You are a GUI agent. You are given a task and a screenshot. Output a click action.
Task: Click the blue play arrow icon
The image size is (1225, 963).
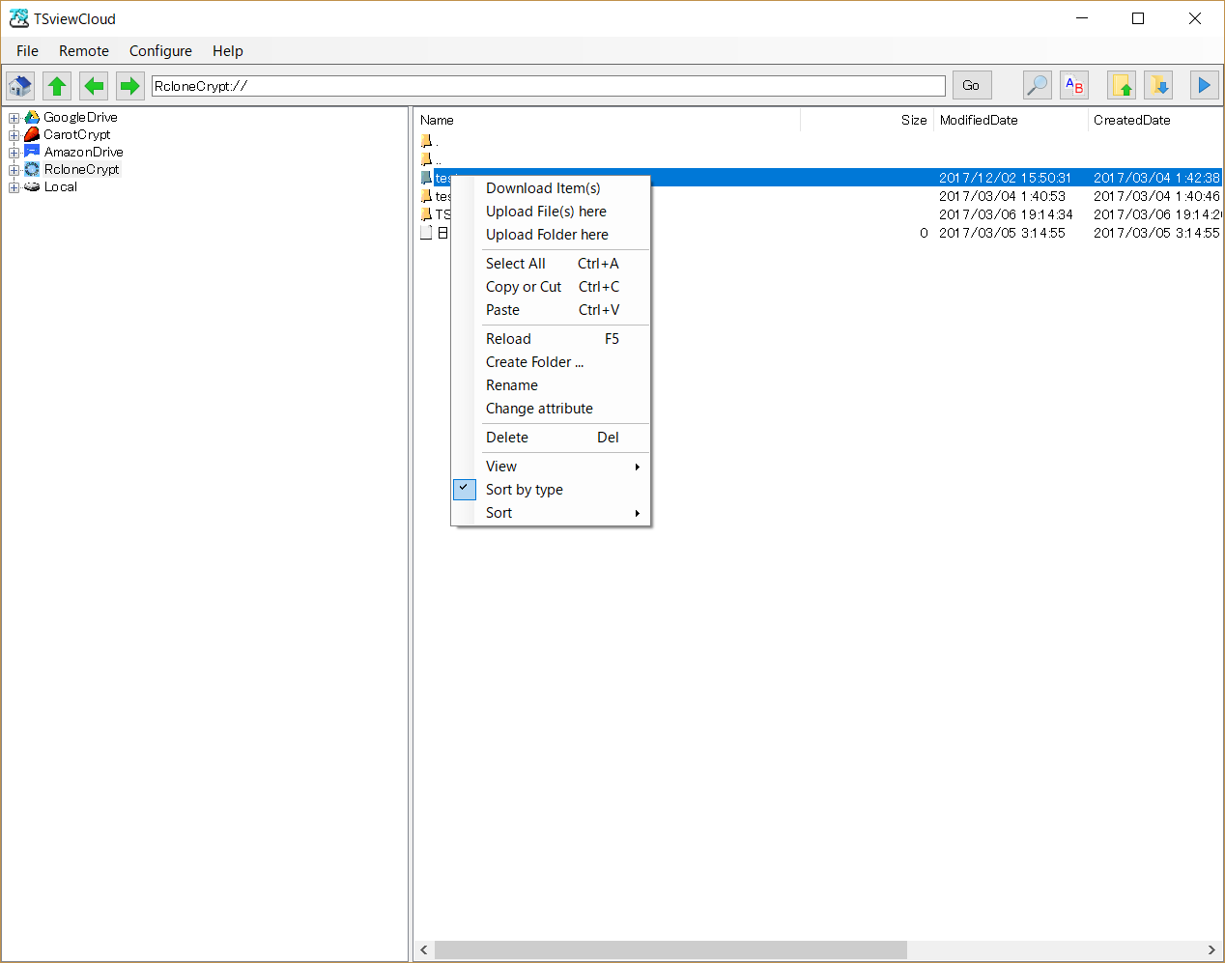click(x=1204, y=86)
